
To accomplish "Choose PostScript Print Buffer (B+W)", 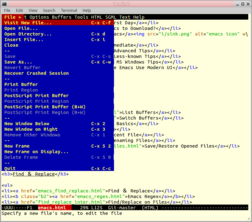I will pos(58,107).
